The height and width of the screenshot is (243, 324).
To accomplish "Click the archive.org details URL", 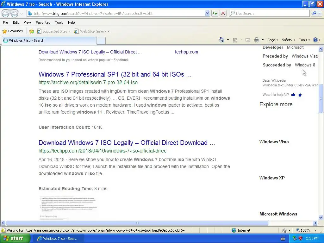I will tap(88, 83).
